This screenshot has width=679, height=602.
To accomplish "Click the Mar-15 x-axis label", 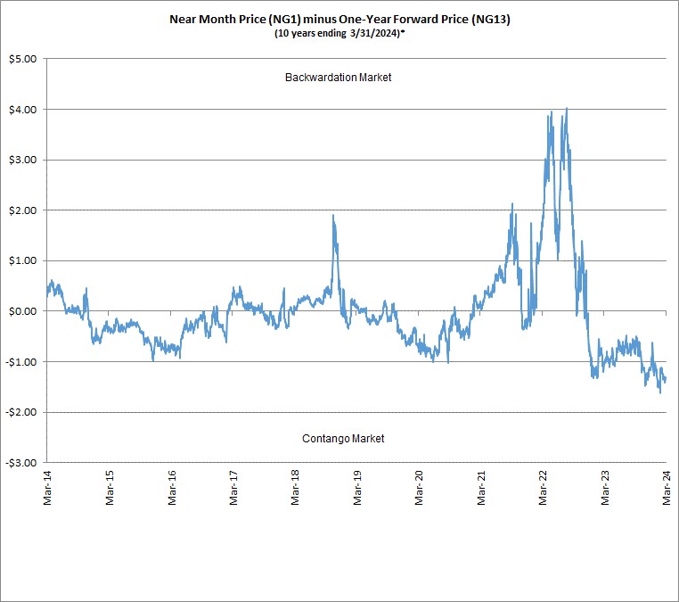I will click(x=110, y=488).
